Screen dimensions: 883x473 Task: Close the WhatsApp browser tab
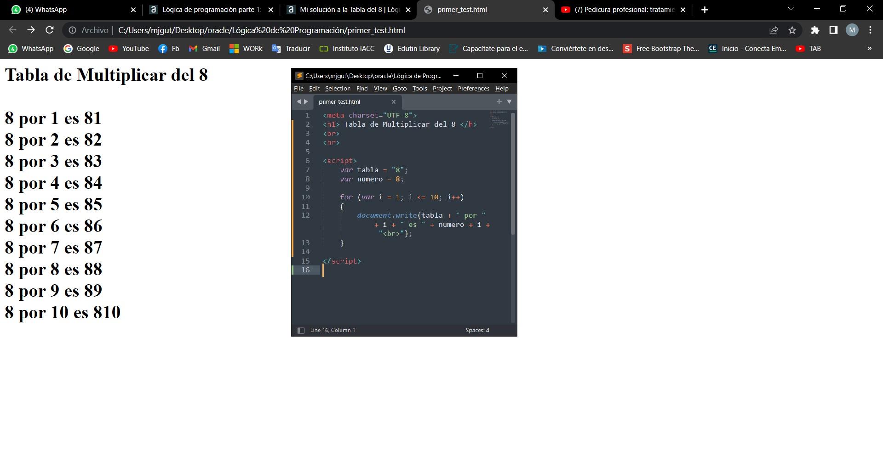click(x=133, y=10)
